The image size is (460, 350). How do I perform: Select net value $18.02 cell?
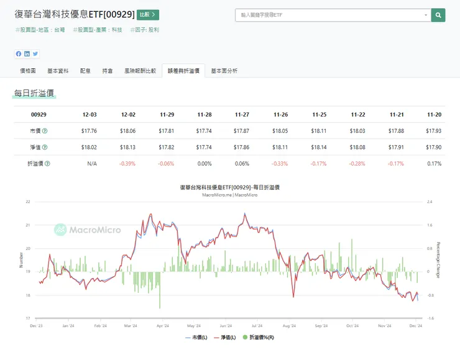[x=89, y=147]
